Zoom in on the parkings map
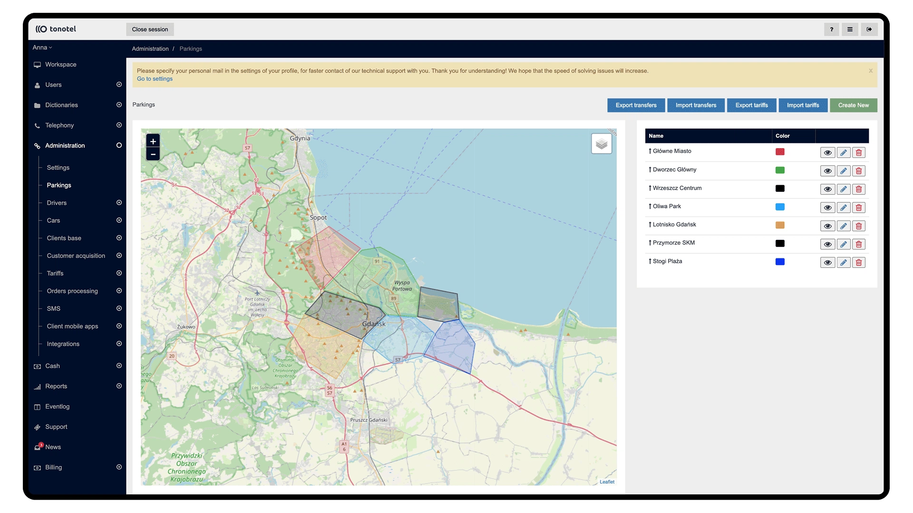 click(x=153, y=142)
